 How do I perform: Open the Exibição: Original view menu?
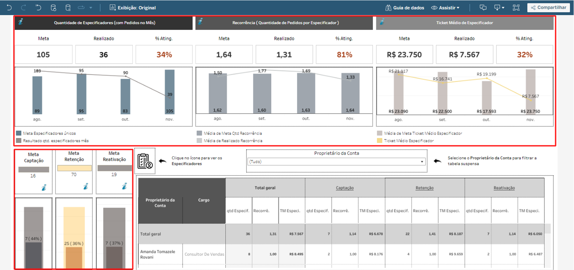tap(133, 7)
